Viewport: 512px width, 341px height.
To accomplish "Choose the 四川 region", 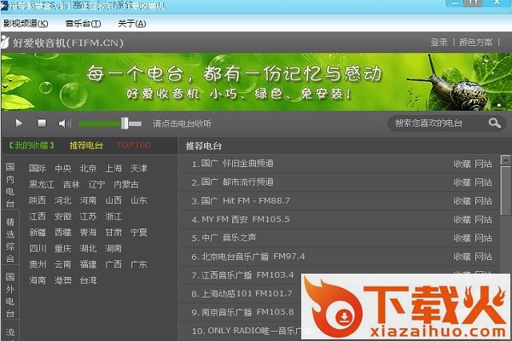I will pos(38,248).
